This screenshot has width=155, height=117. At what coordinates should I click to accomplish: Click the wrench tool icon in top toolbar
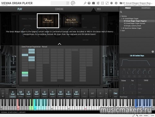click(85, 3)
